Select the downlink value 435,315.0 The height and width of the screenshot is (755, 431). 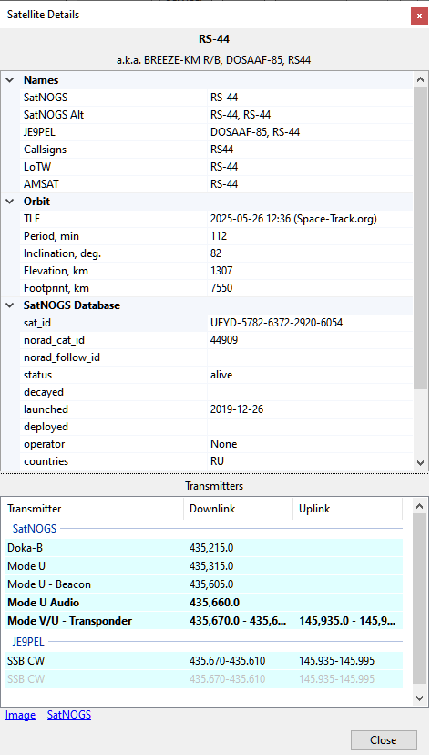click(211, 565)
